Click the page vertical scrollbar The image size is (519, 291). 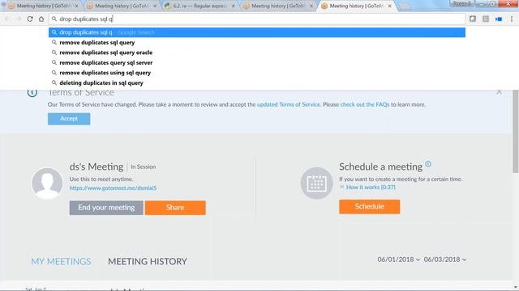pyautogui.click(x=516, y=132)
